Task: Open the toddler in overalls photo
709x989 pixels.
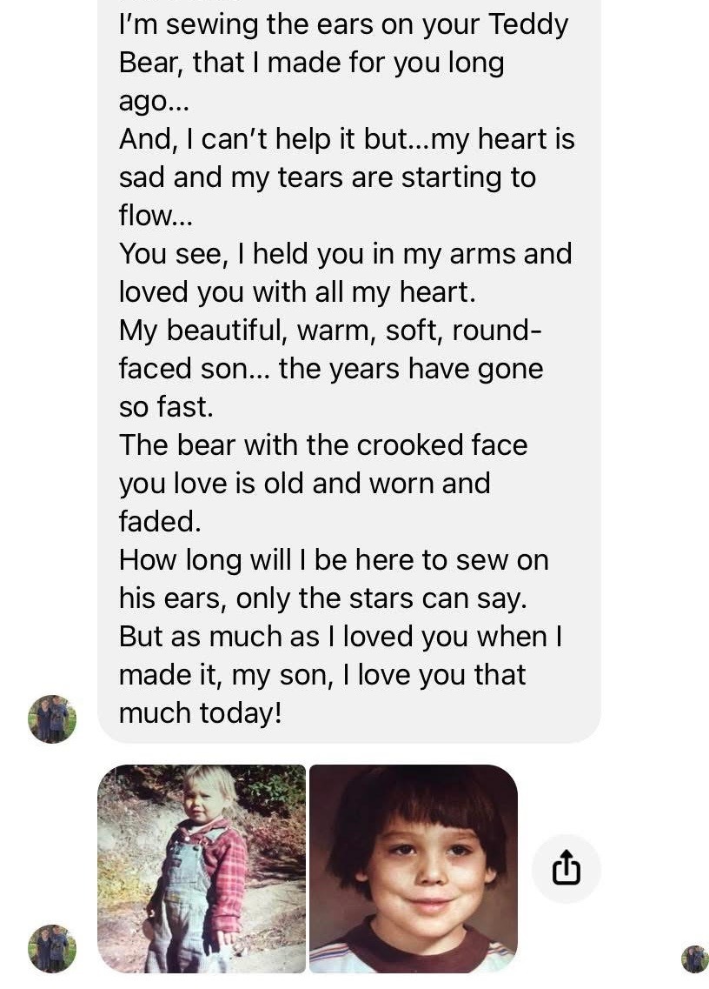Action: [x=202, y=868]
